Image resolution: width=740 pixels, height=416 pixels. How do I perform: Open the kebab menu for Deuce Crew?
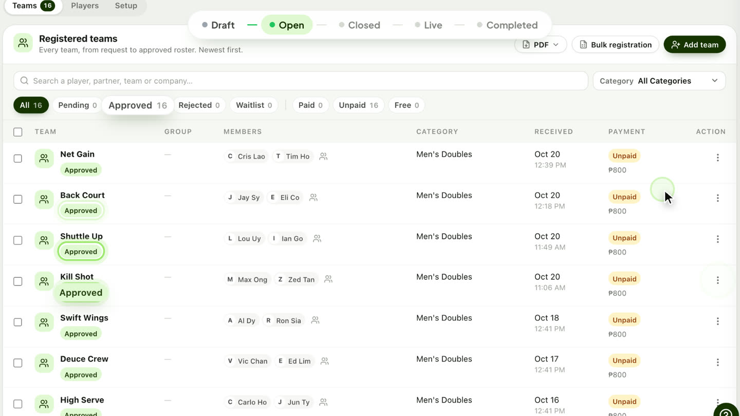[x=717, y=363]
